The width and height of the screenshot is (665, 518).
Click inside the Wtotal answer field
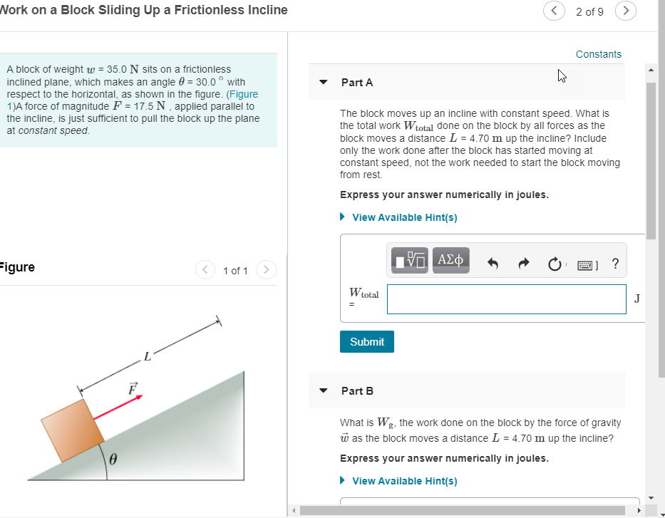click(x=506, y=299)
